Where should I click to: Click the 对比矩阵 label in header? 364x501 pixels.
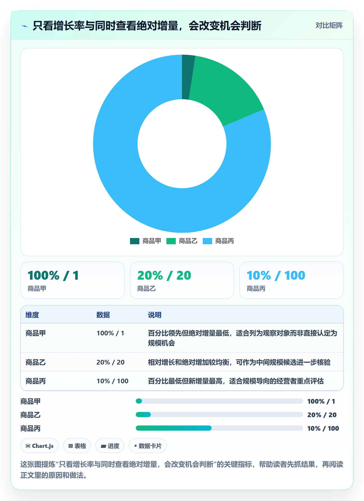pos(329,26)
